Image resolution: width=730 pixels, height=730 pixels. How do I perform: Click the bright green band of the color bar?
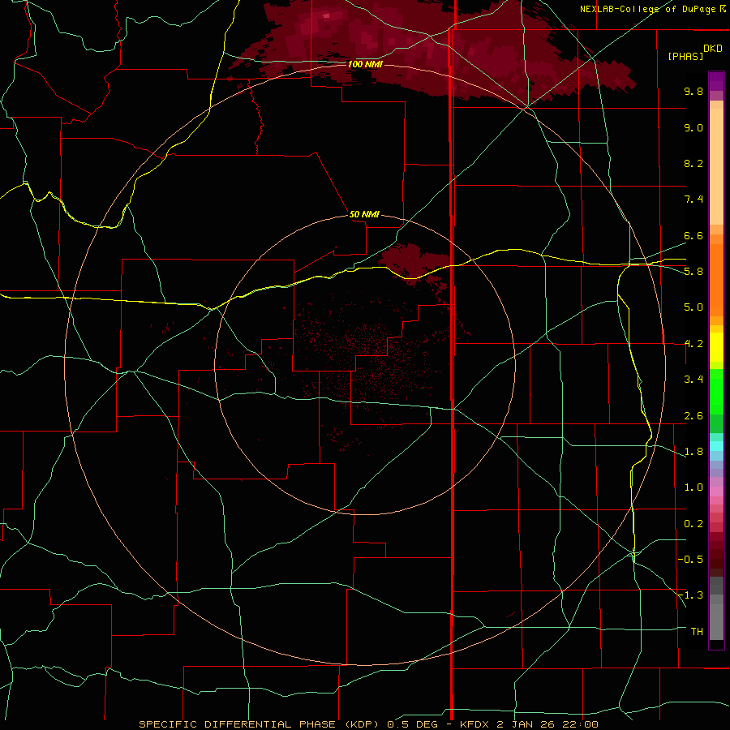pyautogui.click(x=716, y=392)
